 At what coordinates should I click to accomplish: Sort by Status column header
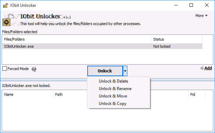pos(177,39)
